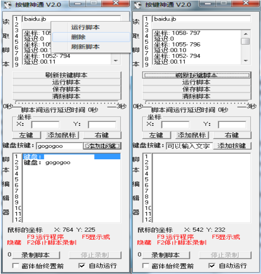Image resolution: width=261 pixels, height=274 pixels.
Task: Minimize the left 按键神通 window
Action: 78,3
